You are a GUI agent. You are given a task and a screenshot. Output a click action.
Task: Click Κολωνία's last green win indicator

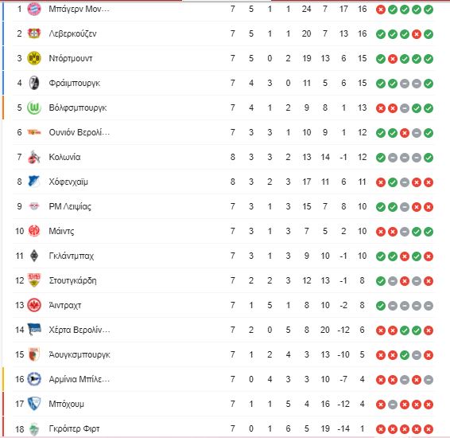click(x=429, y=158)
